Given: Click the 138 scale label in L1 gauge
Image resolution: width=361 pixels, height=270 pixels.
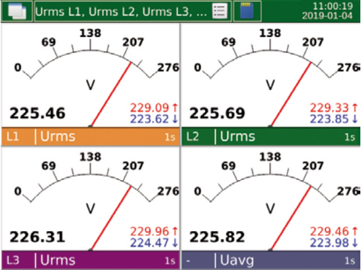Looking at the screenshot, I should tap(90, 33).
